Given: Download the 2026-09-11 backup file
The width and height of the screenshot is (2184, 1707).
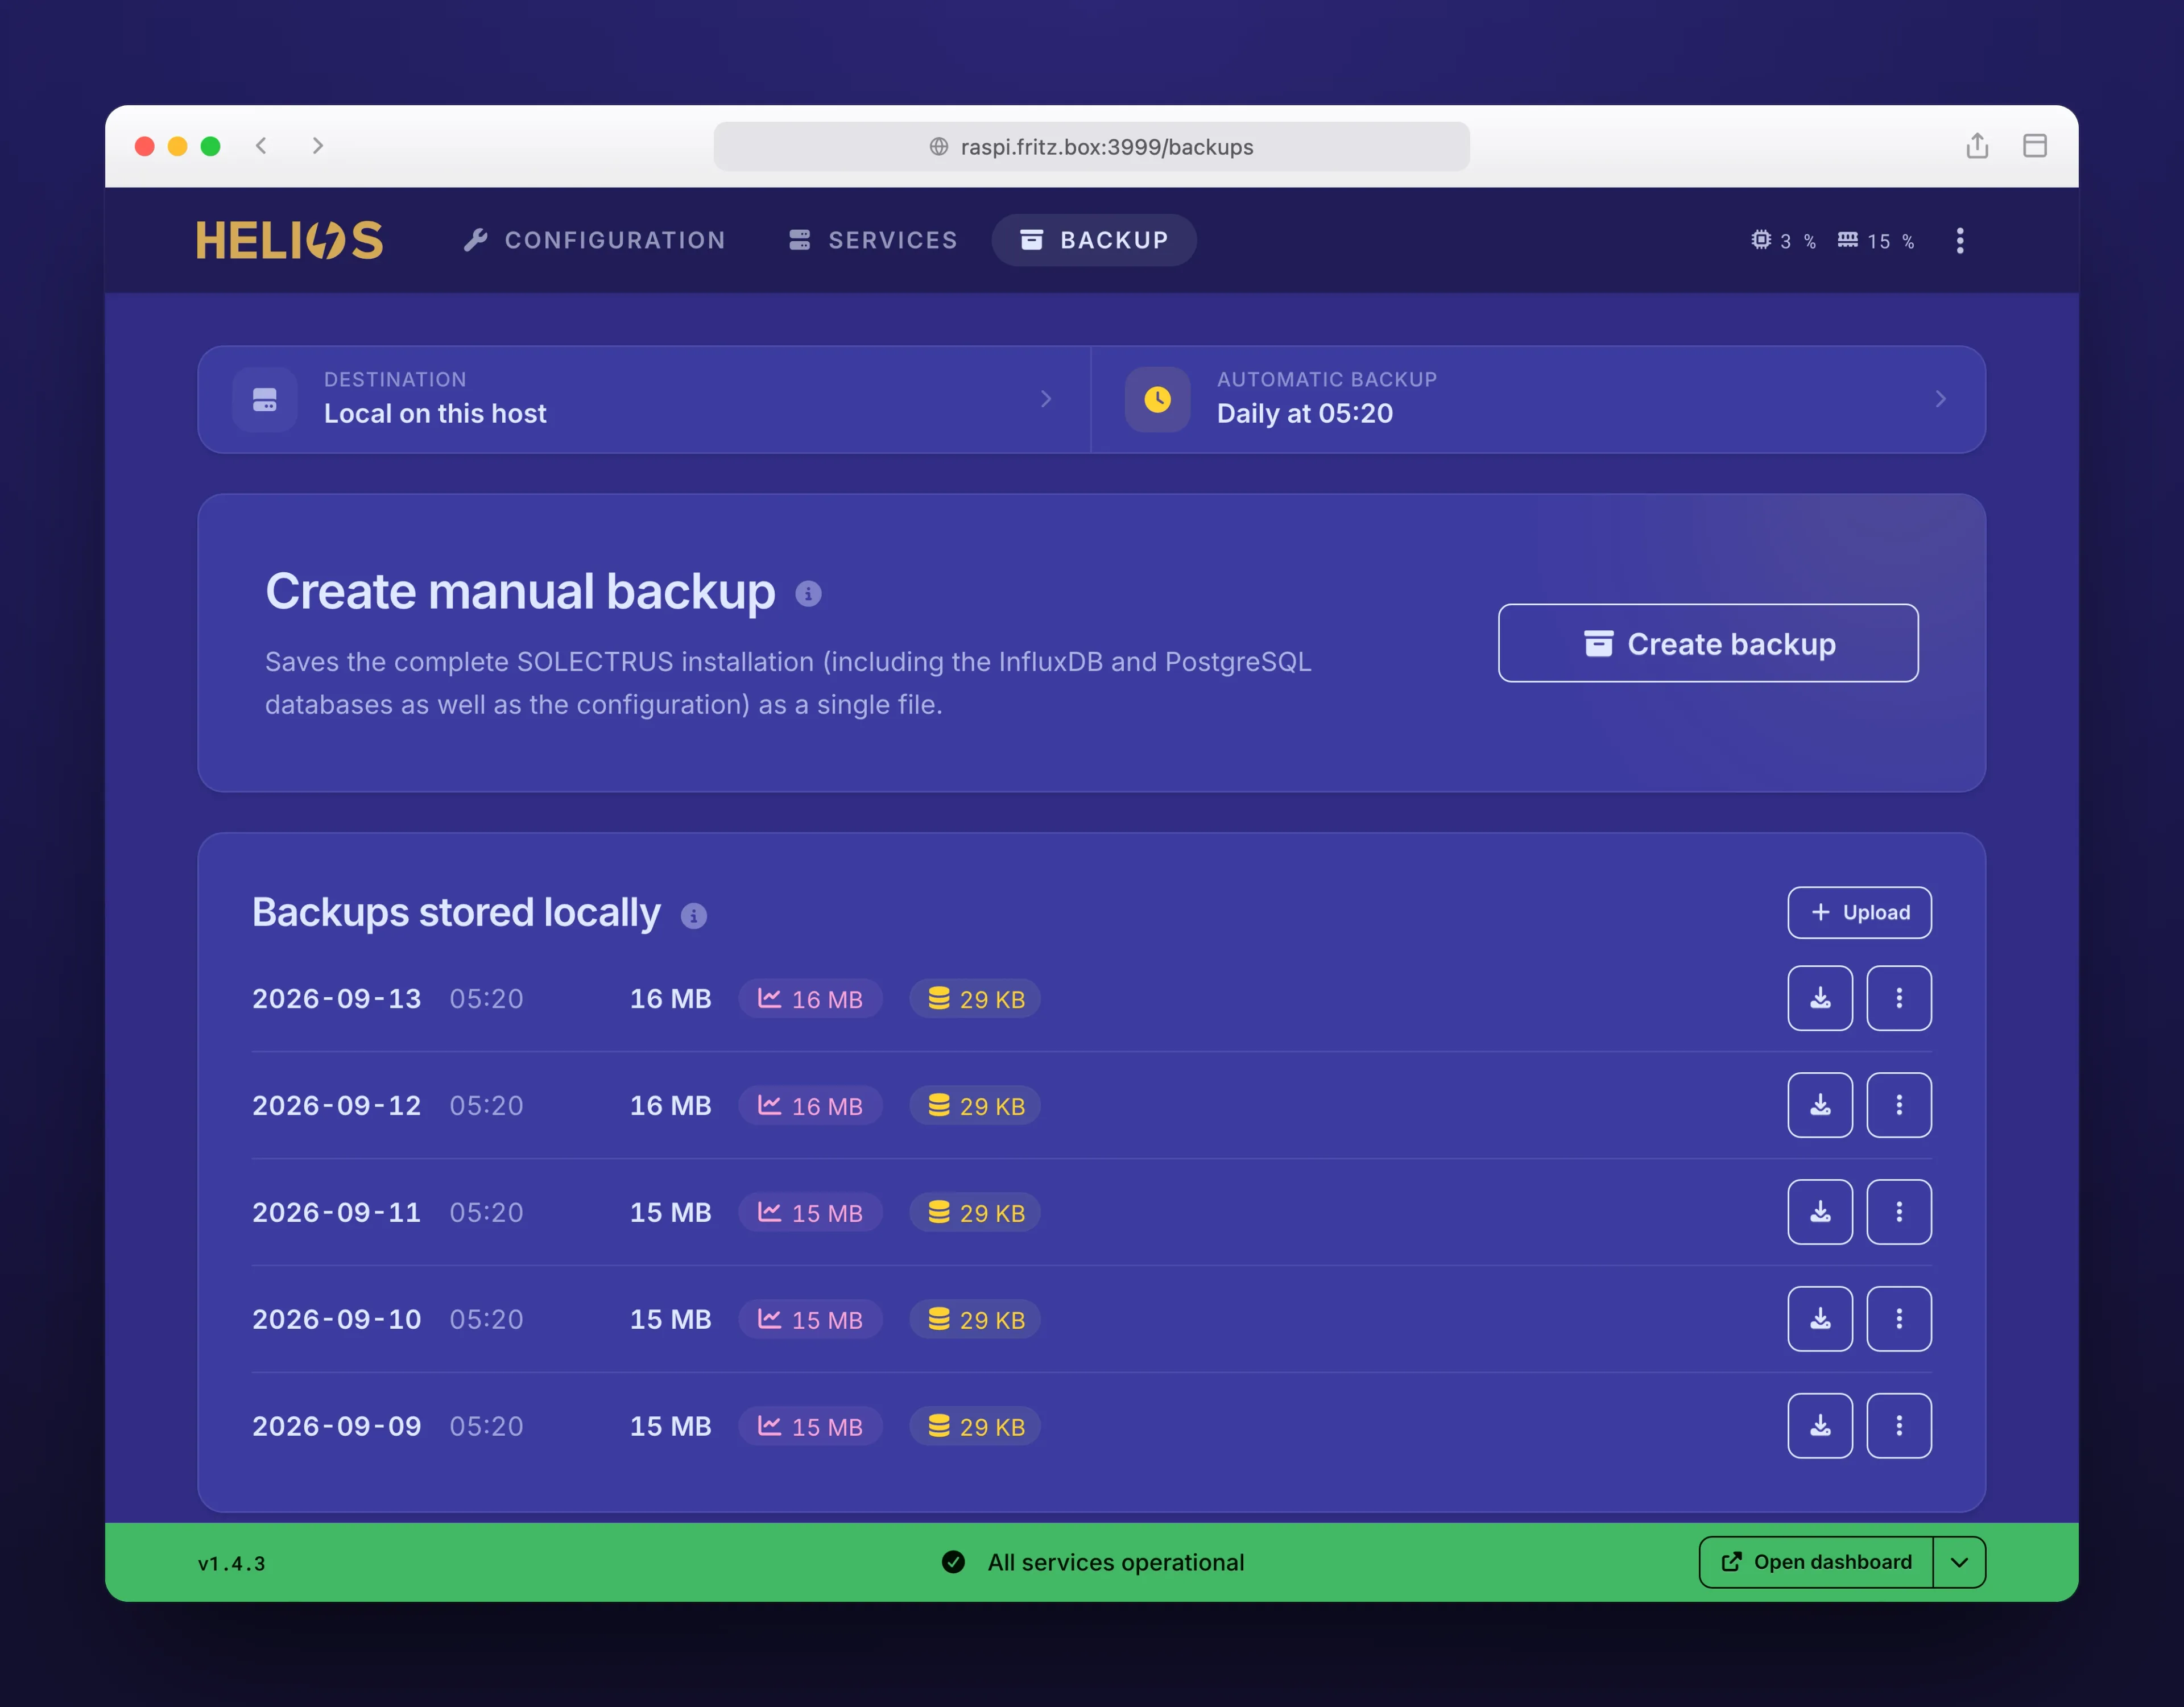Looking at the screenshot, I should click(x=1820, y=1212).
